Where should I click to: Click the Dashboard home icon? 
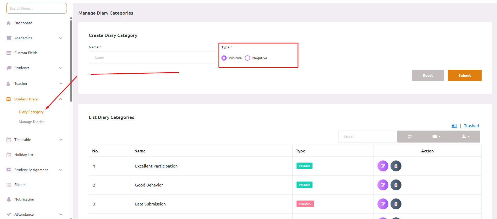pyautogui.click(x=9, y=23)
